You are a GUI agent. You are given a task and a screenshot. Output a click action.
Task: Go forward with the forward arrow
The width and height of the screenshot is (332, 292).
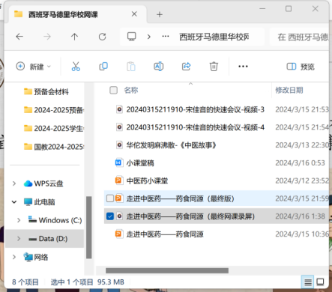click(x=47, y=37)
